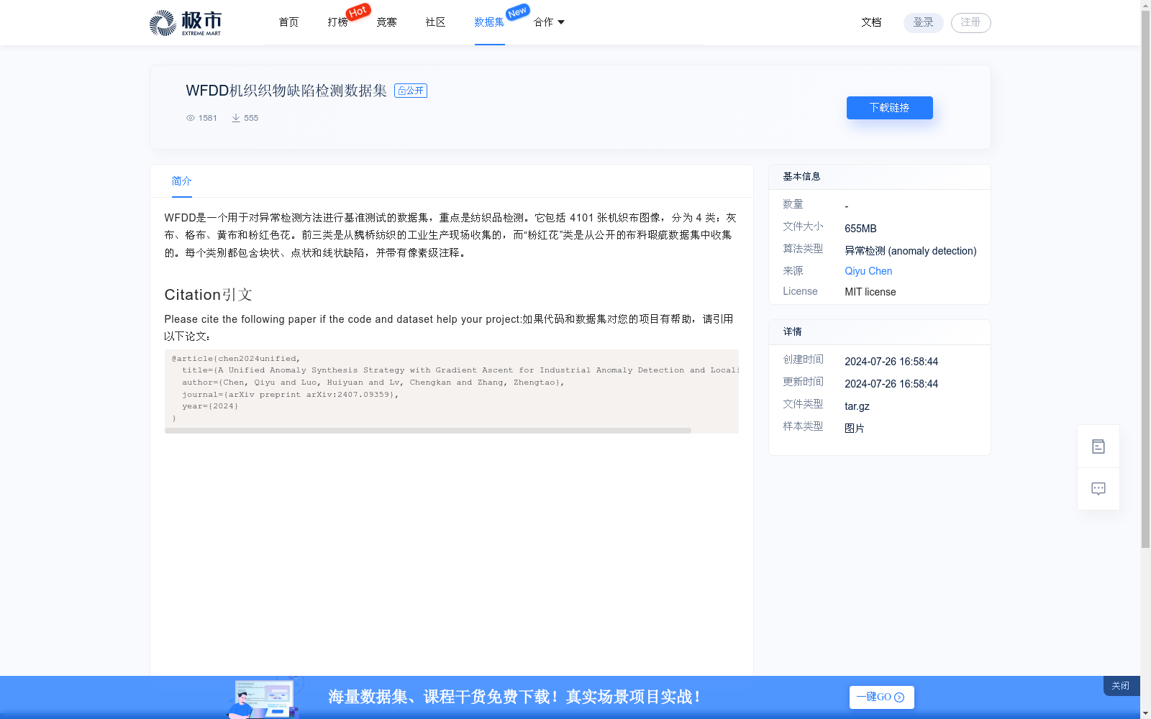Click the dataset title WFDD机织织物缺陷检测数据集
The height and width of the screenshot is (719, 1151).
(x=286, y=91)
